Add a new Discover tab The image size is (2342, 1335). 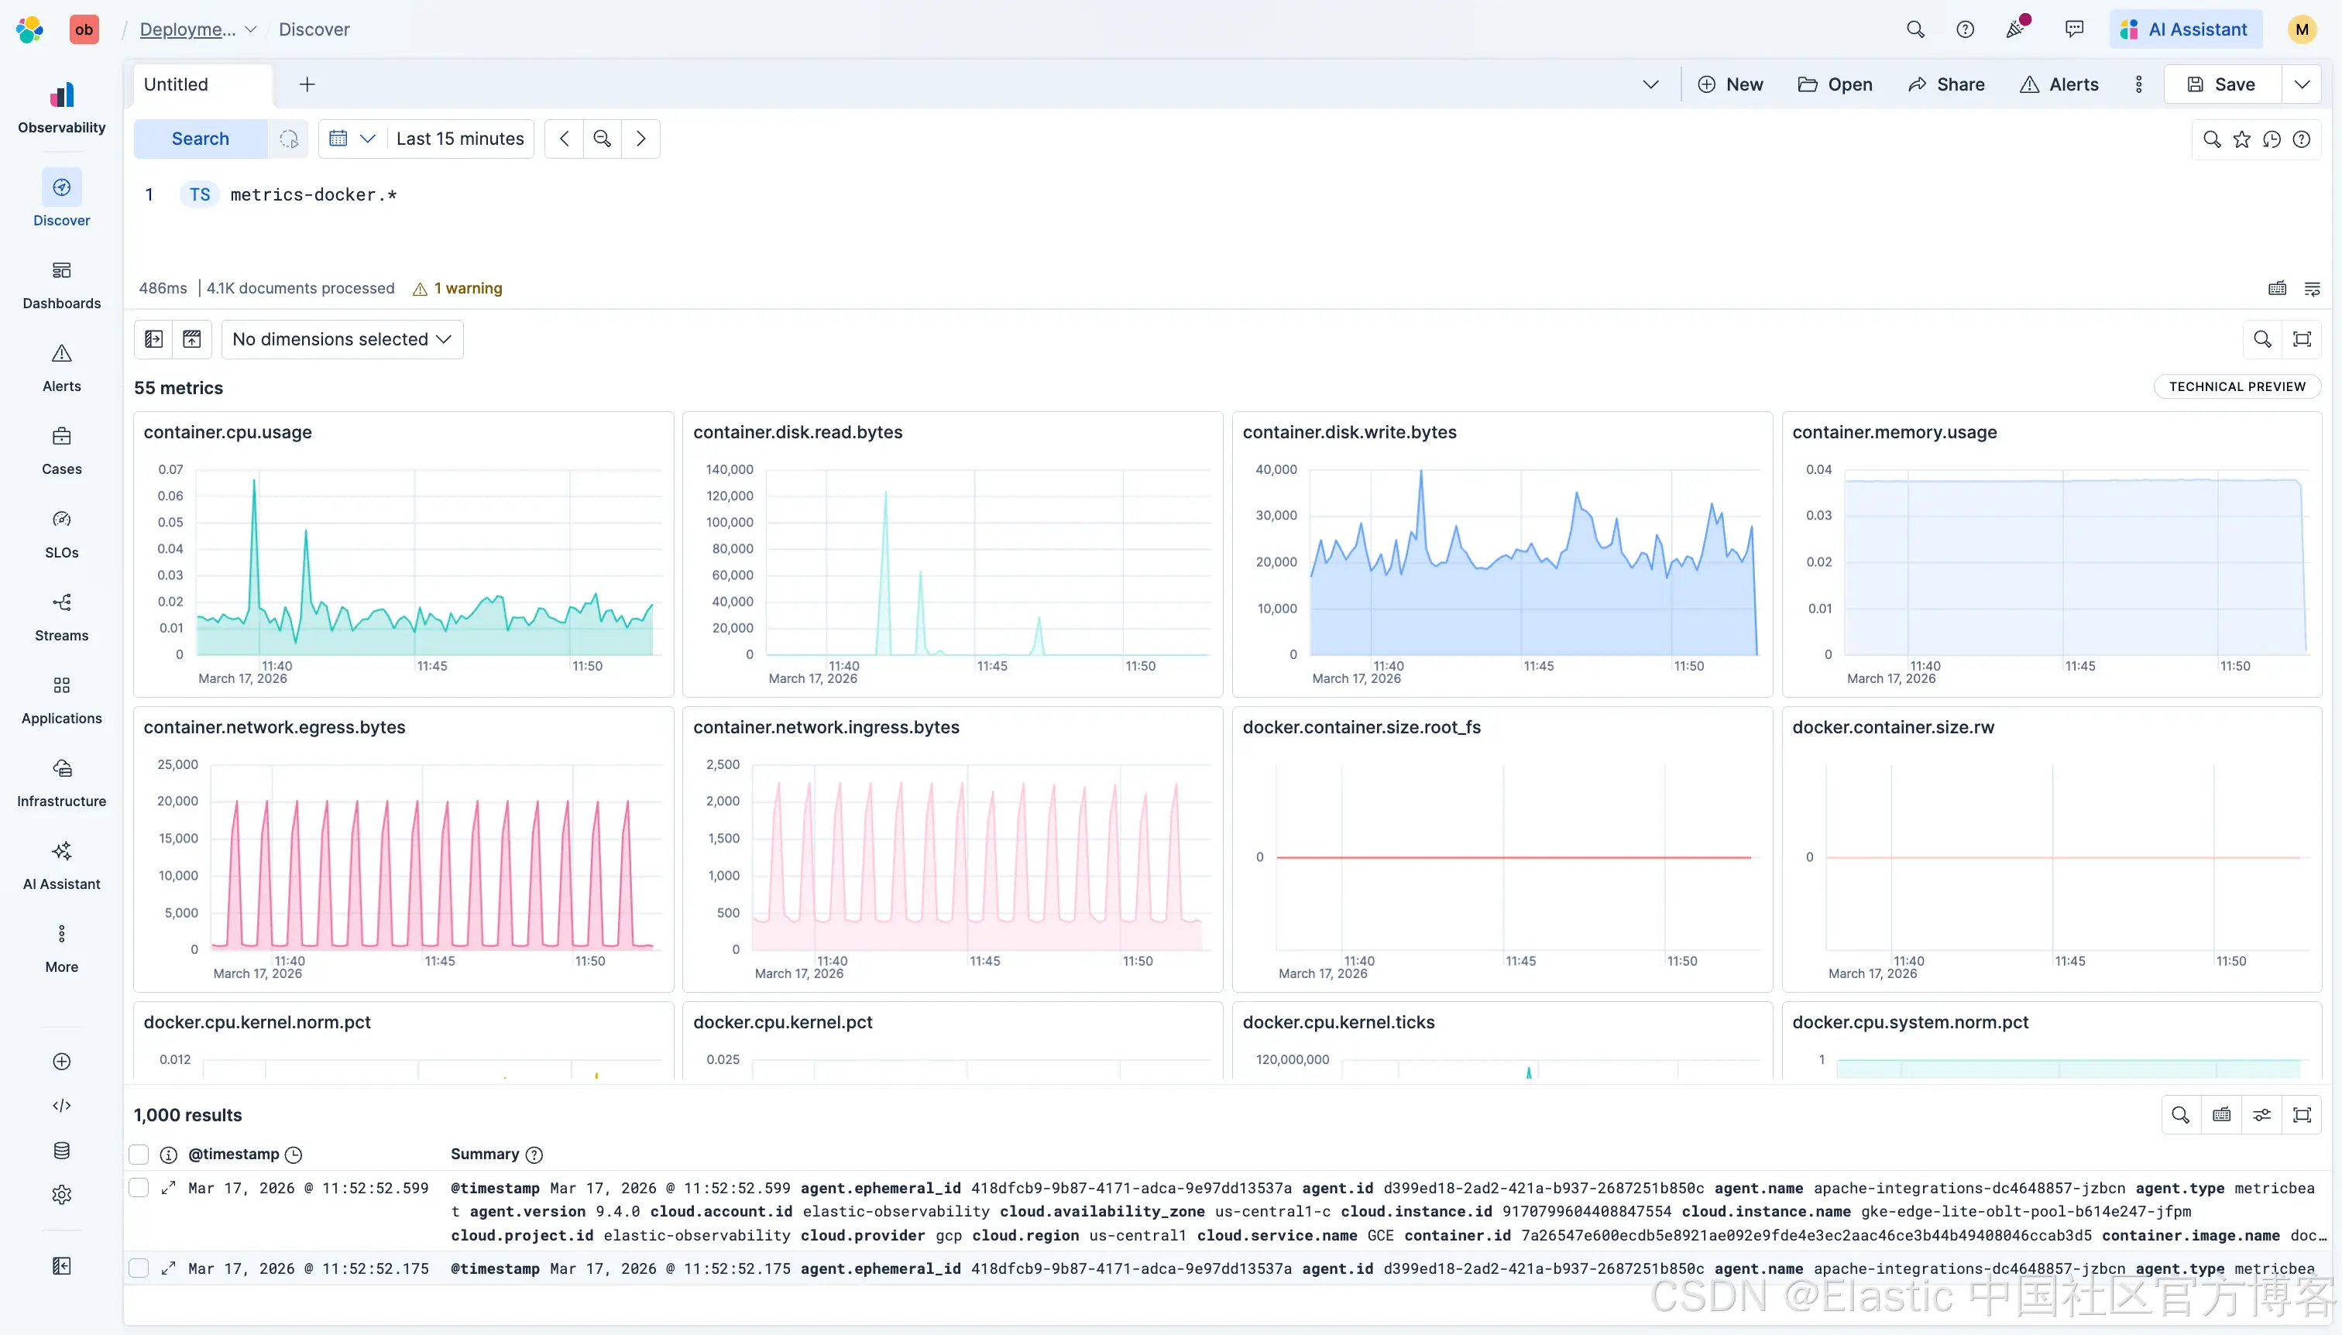pos(307,84)
